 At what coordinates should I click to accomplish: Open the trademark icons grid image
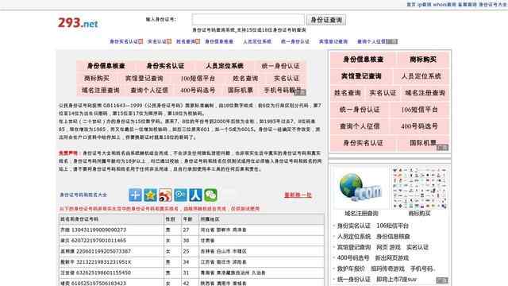click(420, 187)
